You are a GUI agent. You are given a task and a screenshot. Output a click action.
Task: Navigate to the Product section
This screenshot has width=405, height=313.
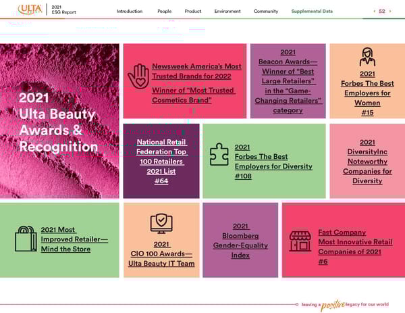[x=193, y=11]
